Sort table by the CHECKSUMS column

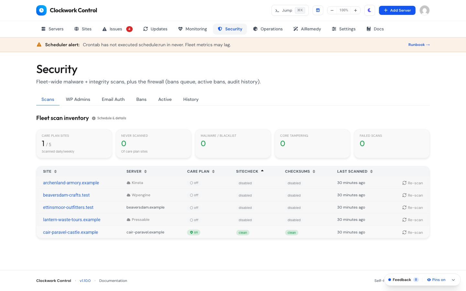coord(300,171)
